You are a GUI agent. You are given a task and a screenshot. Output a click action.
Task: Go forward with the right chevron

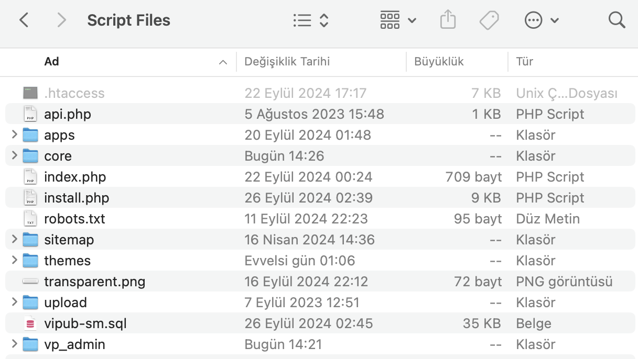[62, 20]
